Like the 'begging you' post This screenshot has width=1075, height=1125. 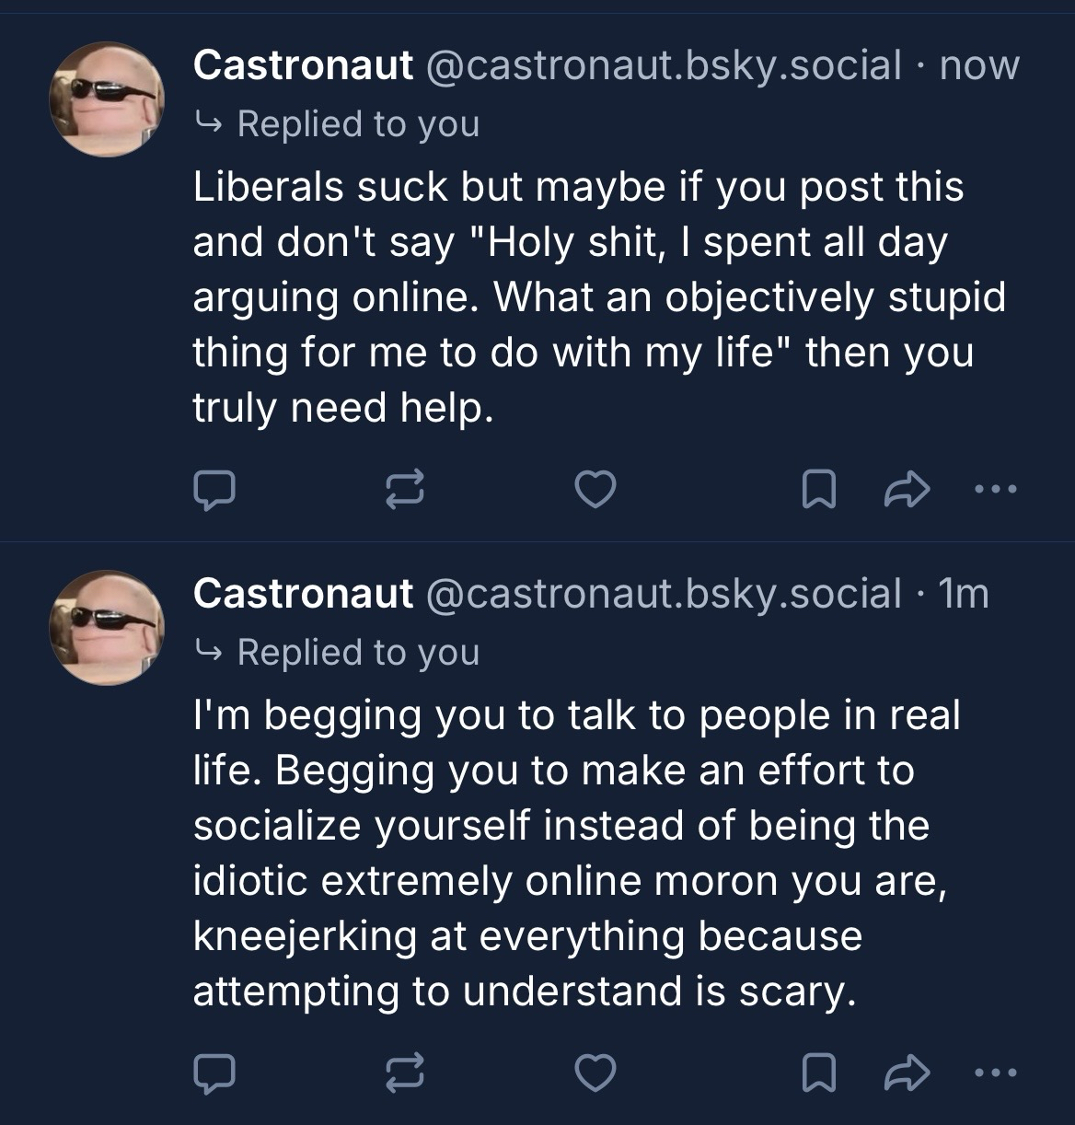click(595, 1072)
